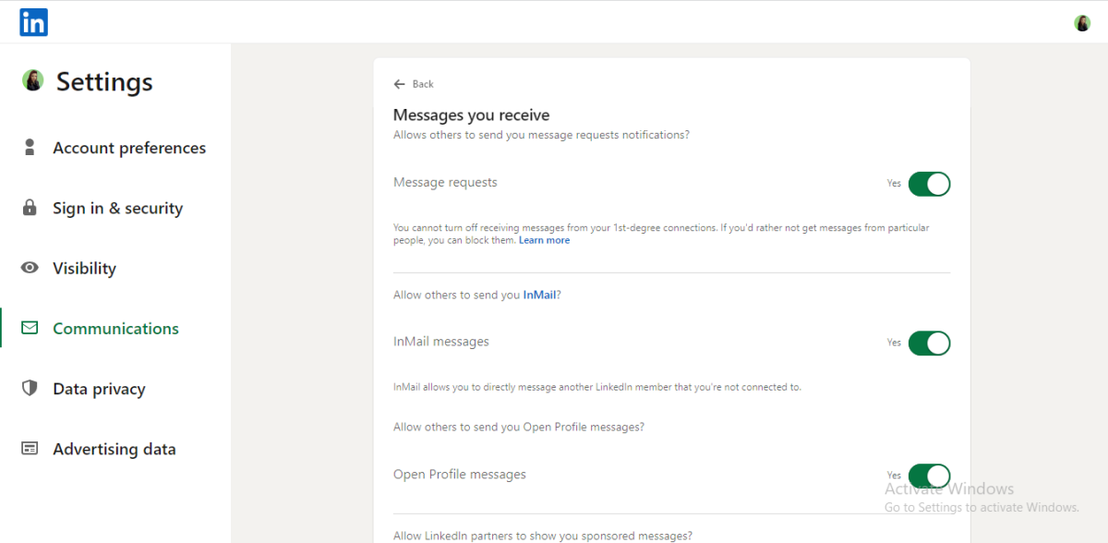Click the Advertising data newspaper icon
1108x543 pixels.
[x=30, y=449]
